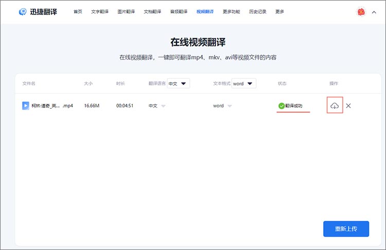
Task: Click the subtitle mentioning mp4、mkv、avi
Action: point(198,58)
